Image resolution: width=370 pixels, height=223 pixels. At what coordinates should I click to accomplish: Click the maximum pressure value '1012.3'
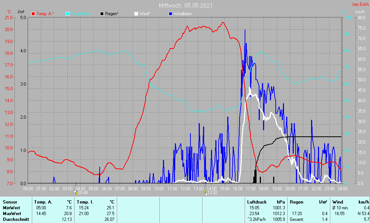pos(279,214)
